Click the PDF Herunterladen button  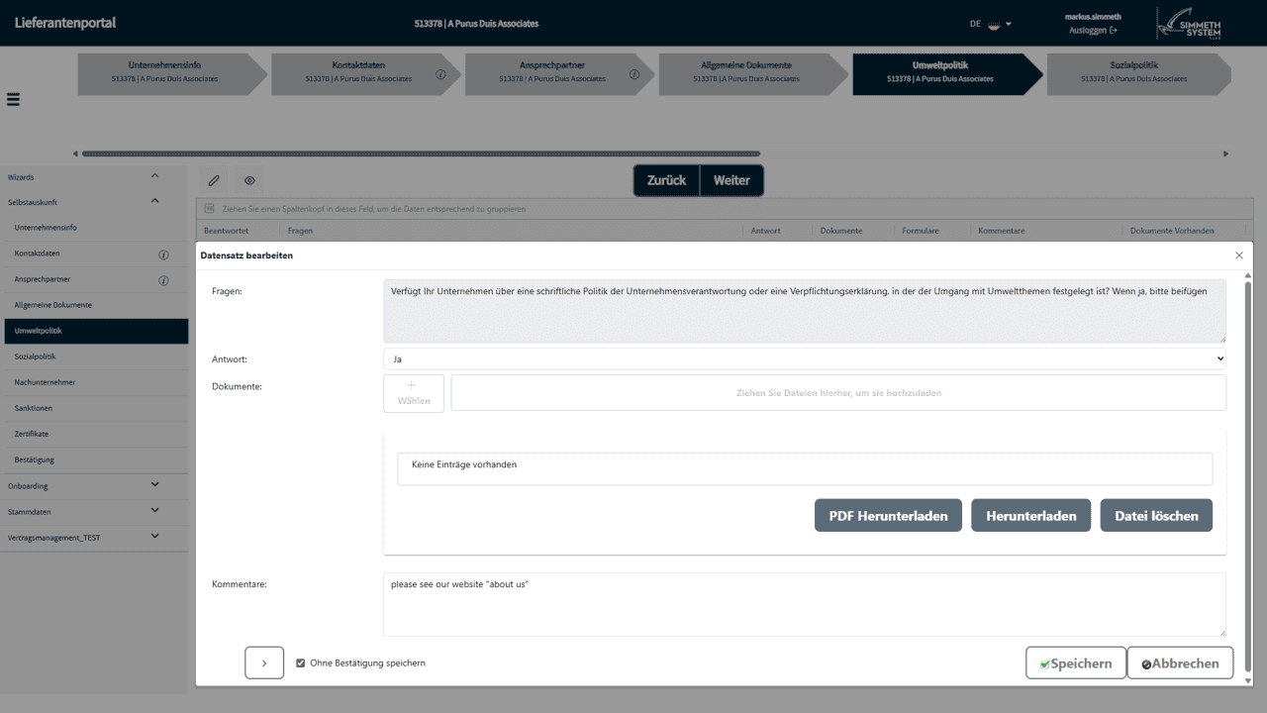point(887,515)
